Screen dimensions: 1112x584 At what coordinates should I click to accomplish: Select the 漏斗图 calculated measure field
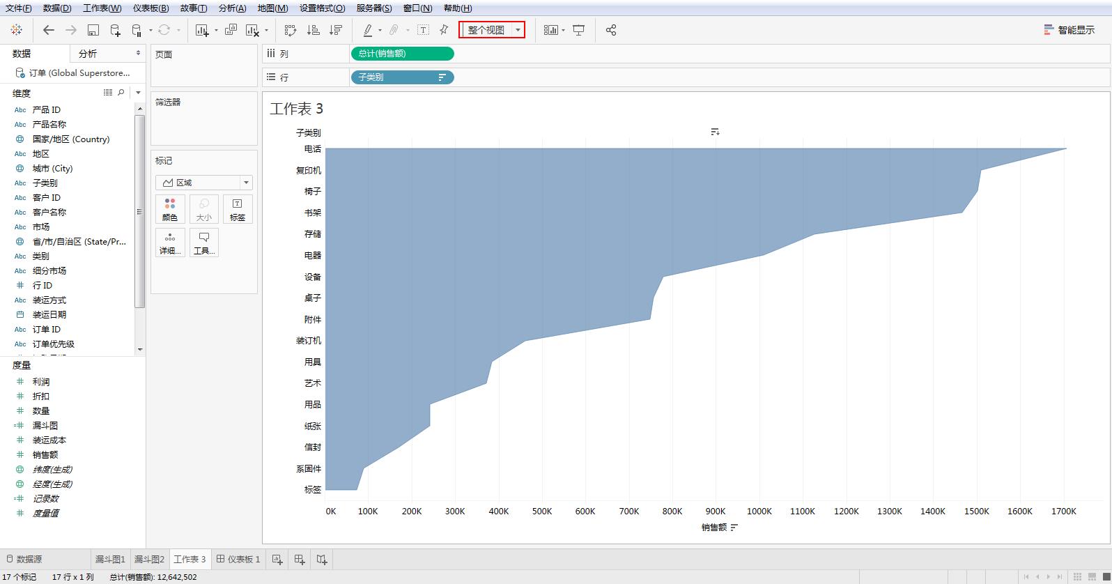pos(45,426)
